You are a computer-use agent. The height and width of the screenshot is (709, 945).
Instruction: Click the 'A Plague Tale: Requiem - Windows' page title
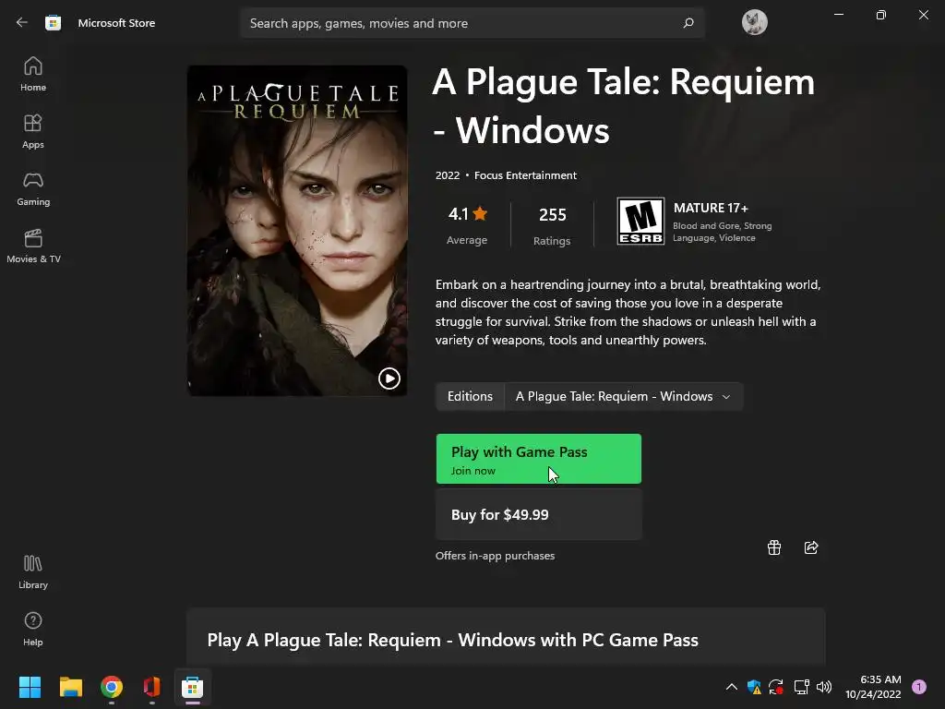[624, 106]
